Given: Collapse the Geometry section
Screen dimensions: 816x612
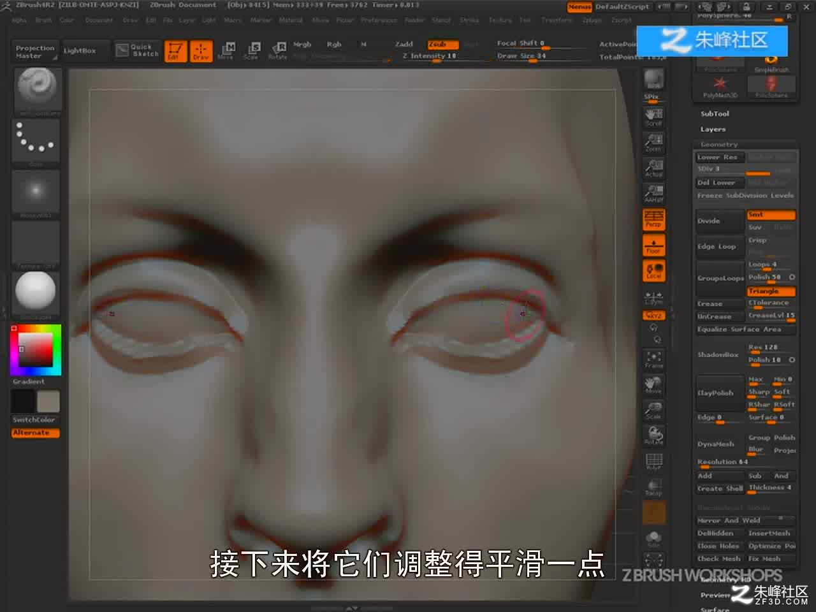Looking at the screenshot, I should point(719,145).
